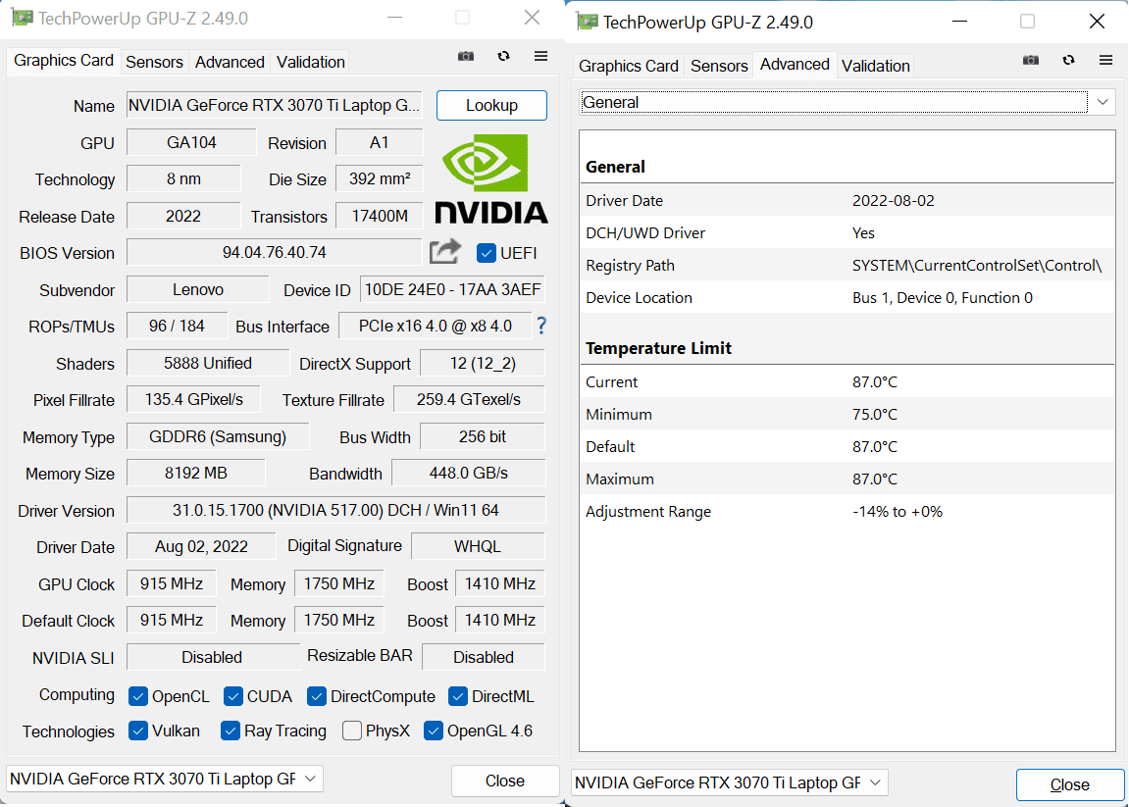Click the Subvendor Lenovo field
The width and height of the screenshot is (1129, 807).
[198, 289]
